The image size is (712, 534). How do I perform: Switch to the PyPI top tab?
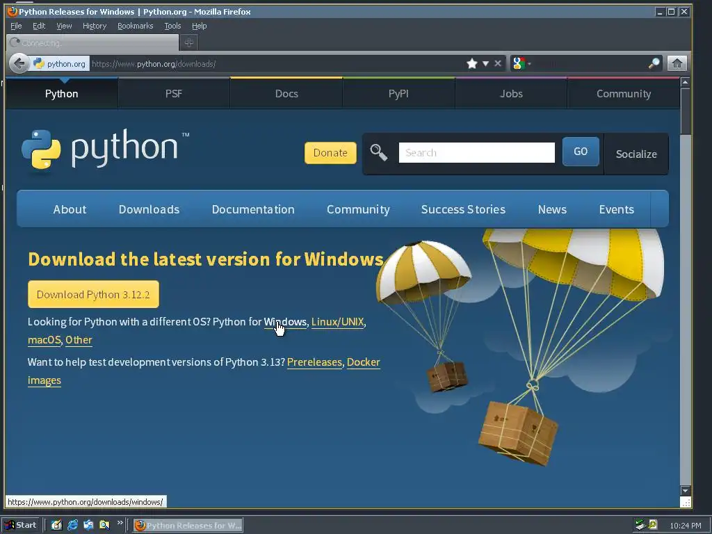point(398,94)
